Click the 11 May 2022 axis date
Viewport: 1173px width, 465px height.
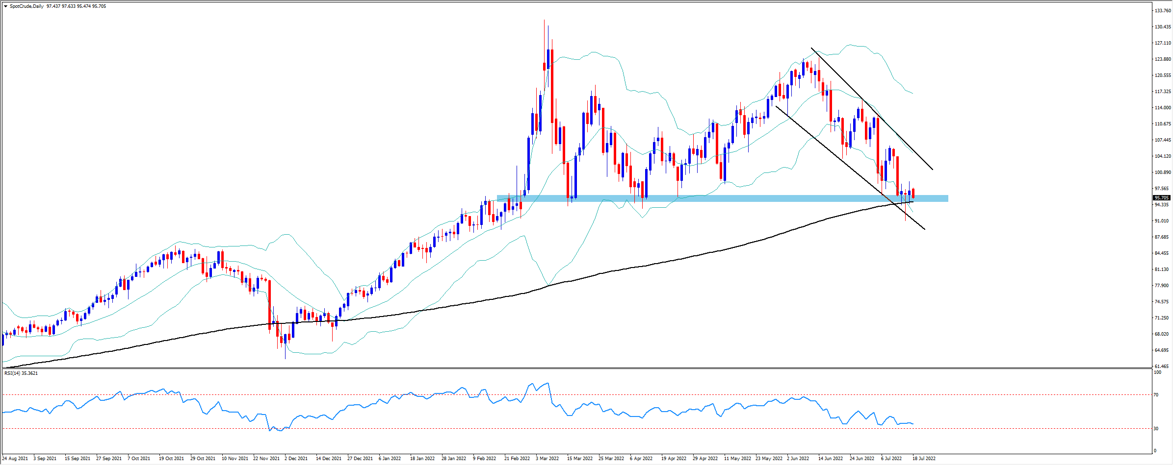coord(738,459)
